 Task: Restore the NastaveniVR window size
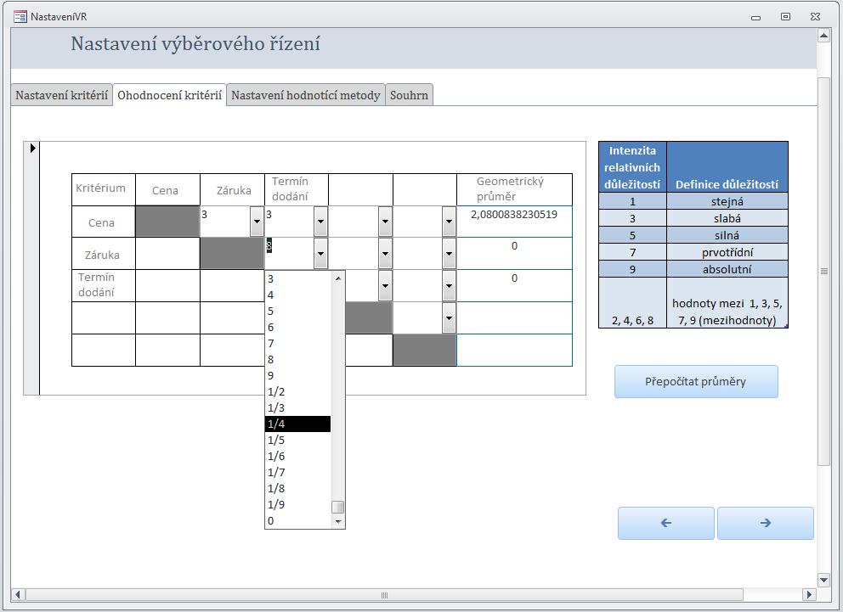[x=785, y=17]
